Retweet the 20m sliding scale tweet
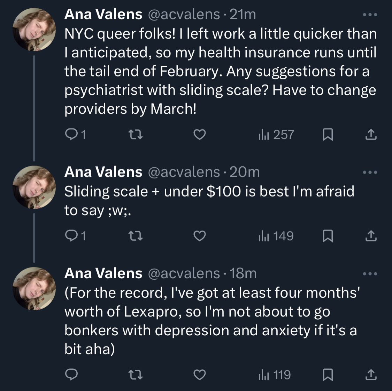Screen dimensions: 392x391 (x=136, y=236)
